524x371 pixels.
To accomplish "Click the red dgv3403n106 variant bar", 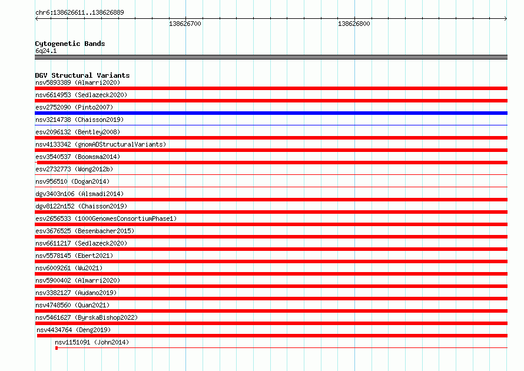I will tap(271, 200).
